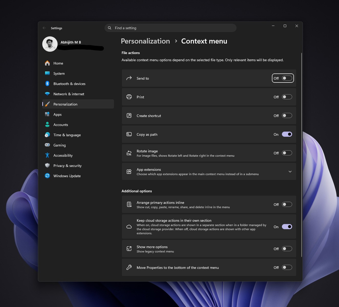Disable the Copy as path toggle
The width and height of the screenshot is (339, 307).
click(x=287, y=134)
